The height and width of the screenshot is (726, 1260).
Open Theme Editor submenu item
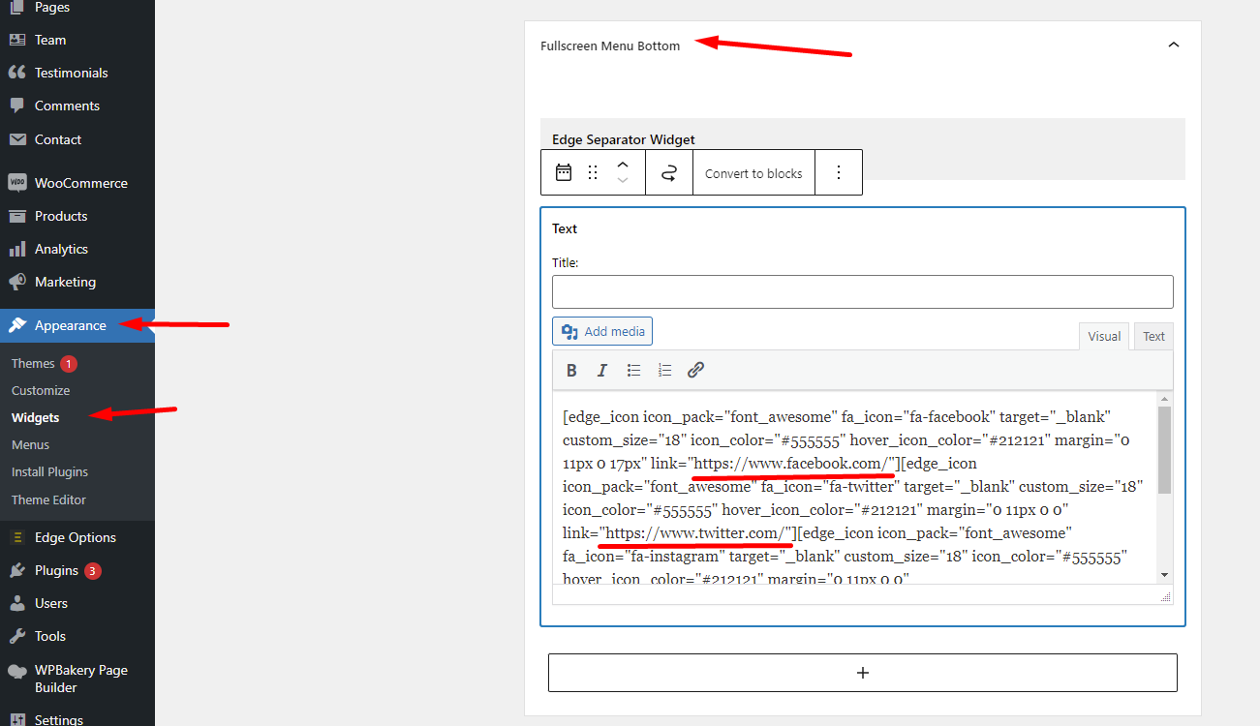(x=48, y=500)
